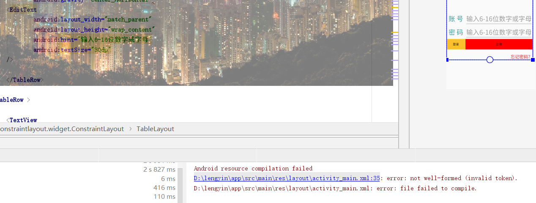Click the '416 ms' build timing
This screenshot has width=536, height=203.
(164, 187)
